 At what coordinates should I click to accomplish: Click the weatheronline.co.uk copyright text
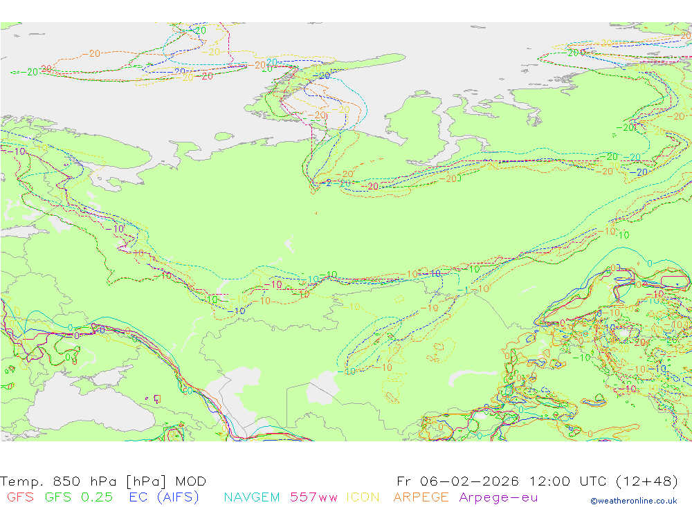pos(634,501)
